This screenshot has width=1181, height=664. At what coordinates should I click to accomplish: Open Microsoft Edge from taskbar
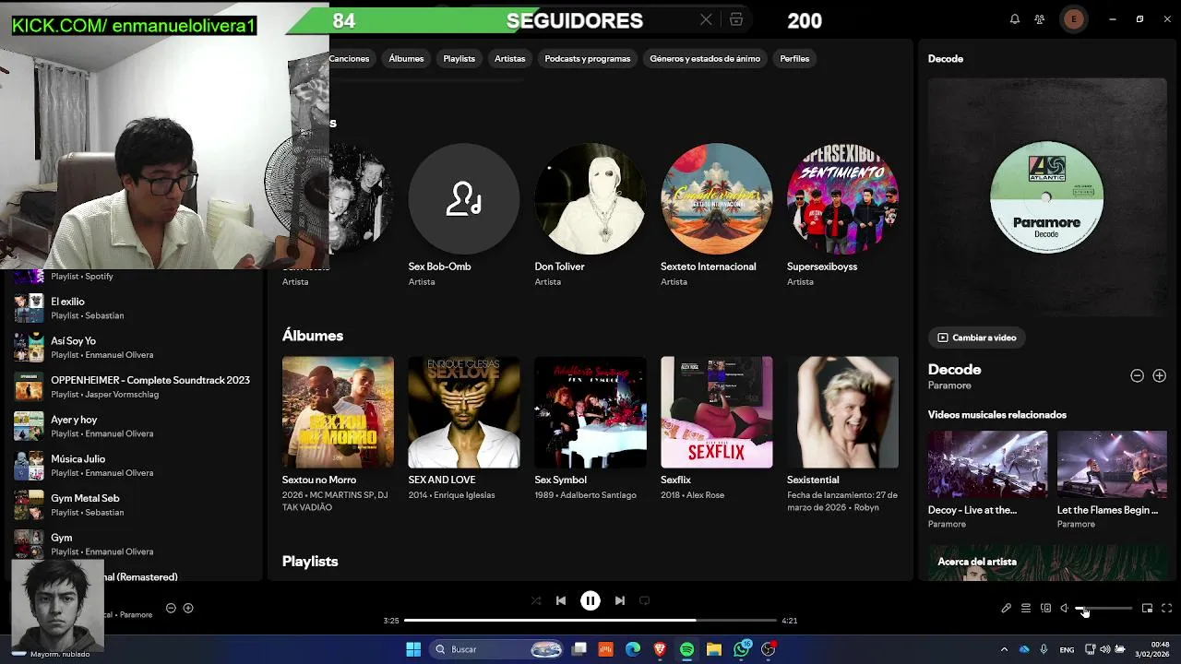[633, 649]
